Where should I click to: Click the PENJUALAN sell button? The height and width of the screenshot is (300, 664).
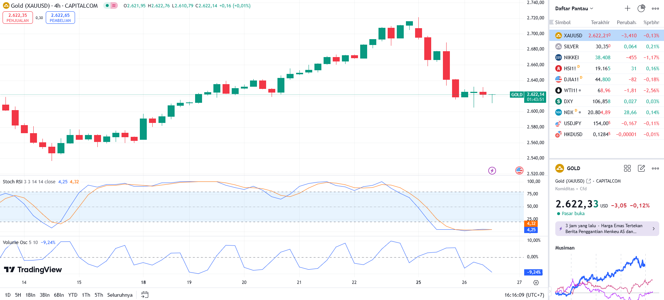click(x=18, y=18)
